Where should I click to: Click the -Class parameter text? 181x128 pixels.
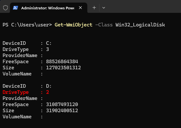tap(104, 25)
